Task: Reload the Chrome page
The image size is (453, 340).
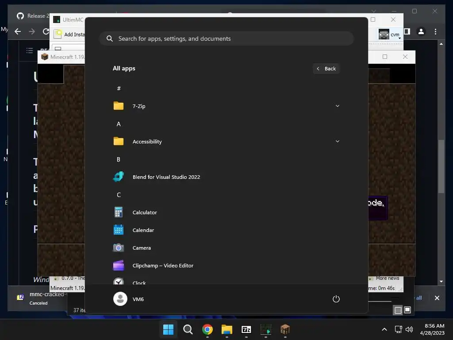Action: [x=46, y=31]
